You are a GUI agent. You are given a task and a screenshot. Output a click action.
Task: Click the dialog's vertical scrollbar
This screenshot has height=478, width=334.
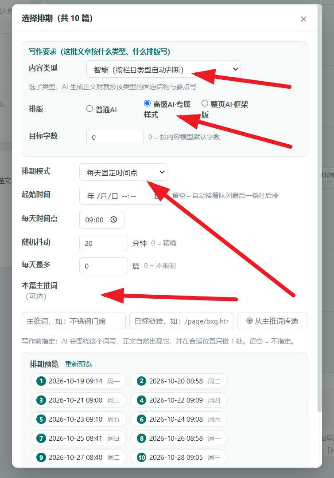320,208
